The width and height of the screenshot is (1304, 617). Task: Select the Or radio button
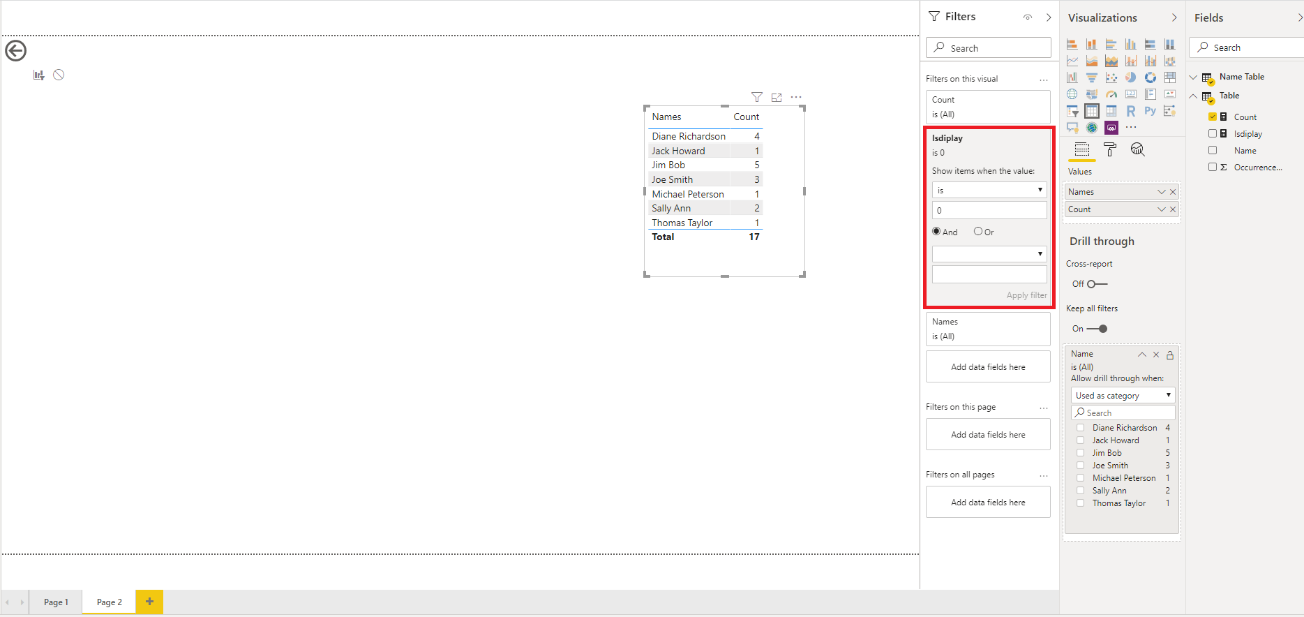[978, 232]
